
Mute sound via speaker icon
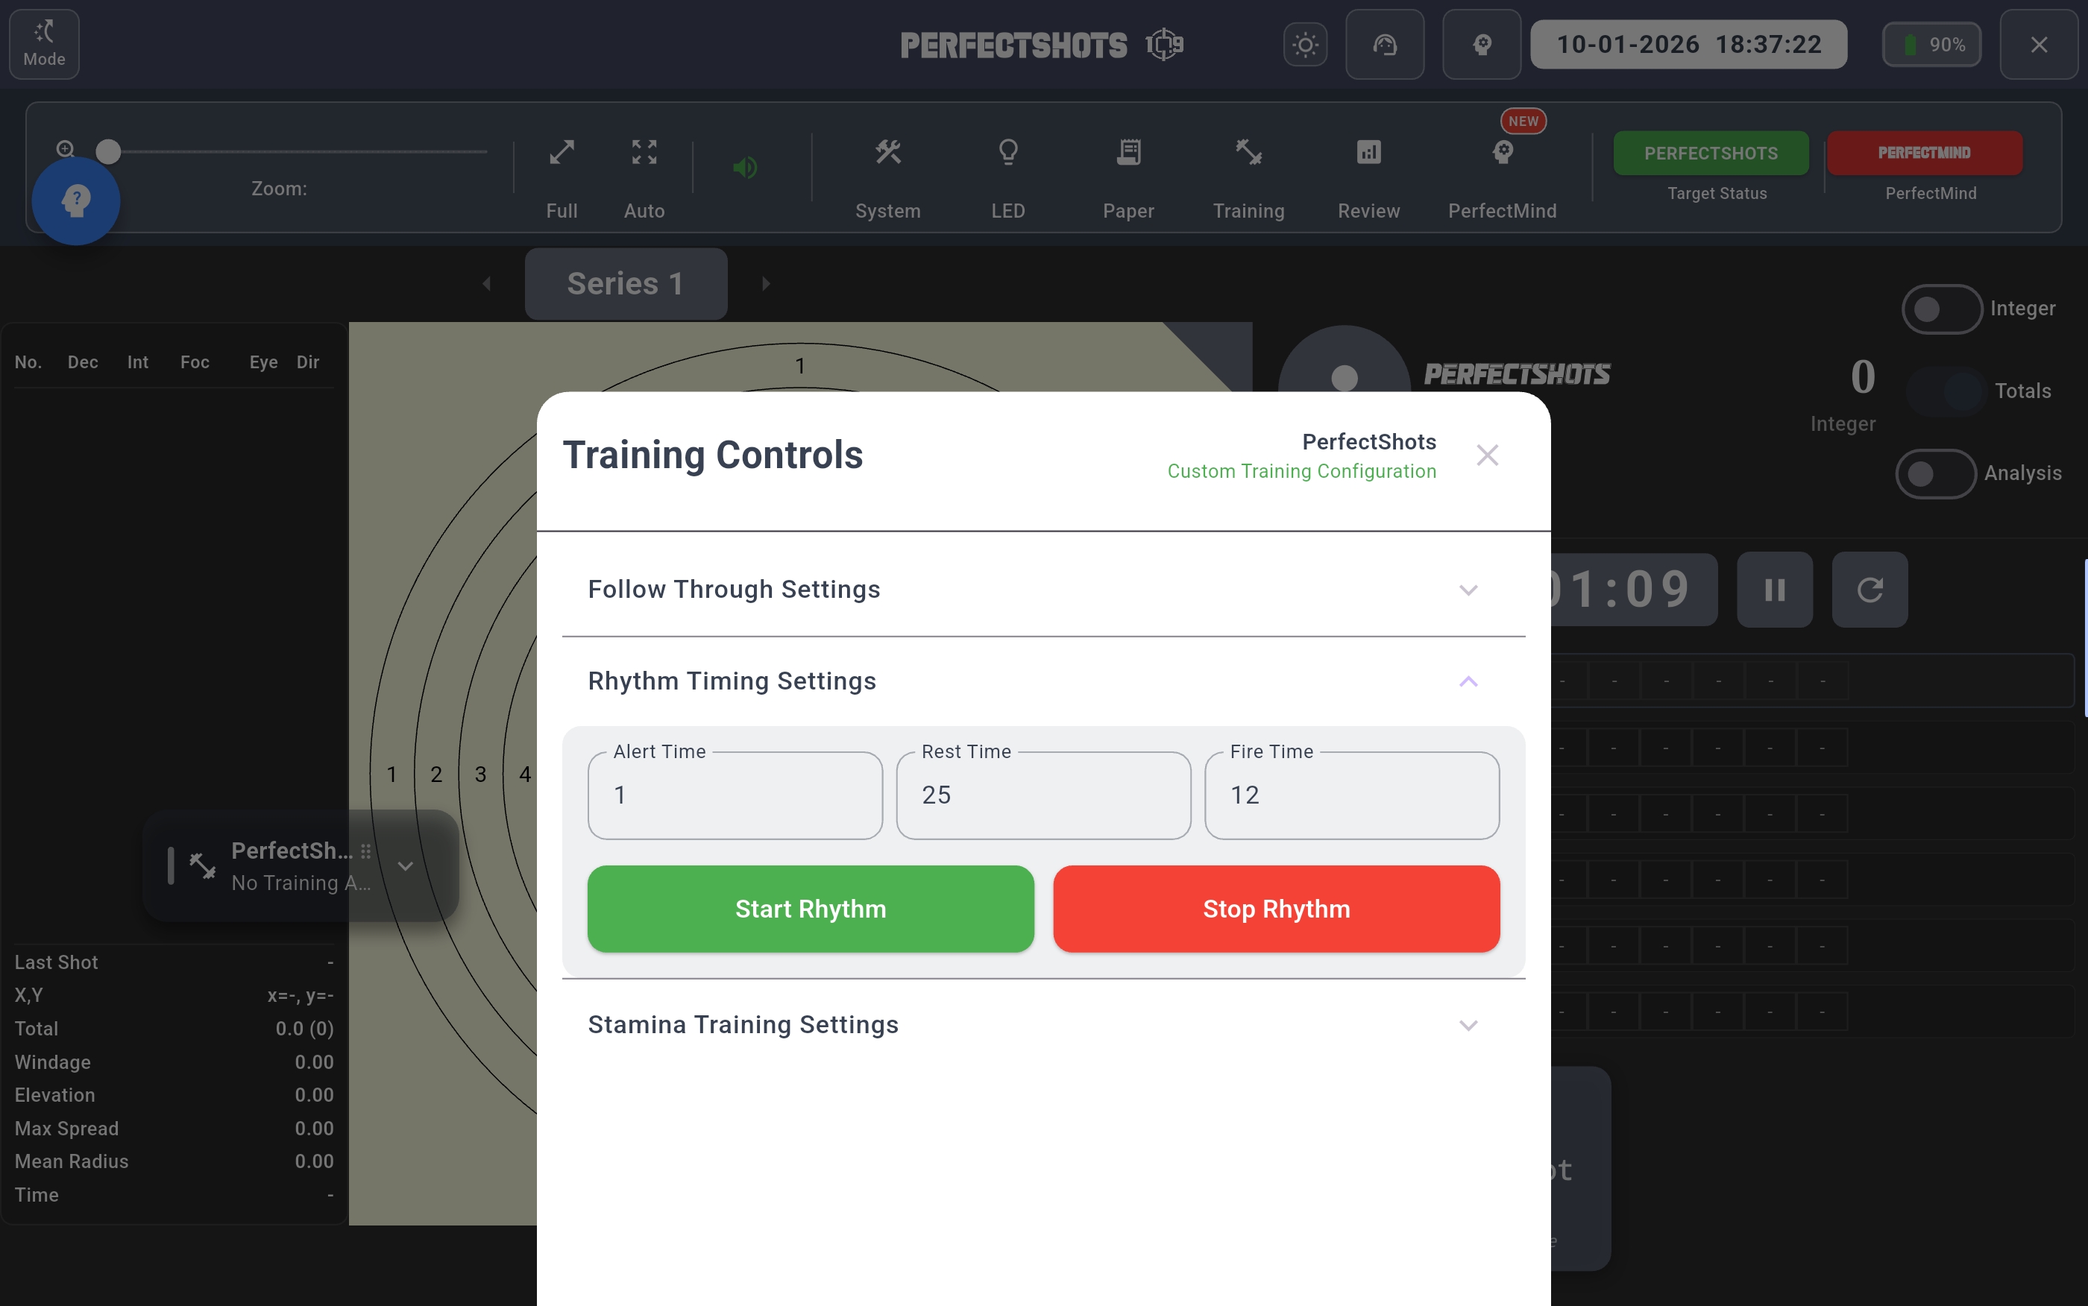click(745, 167)
